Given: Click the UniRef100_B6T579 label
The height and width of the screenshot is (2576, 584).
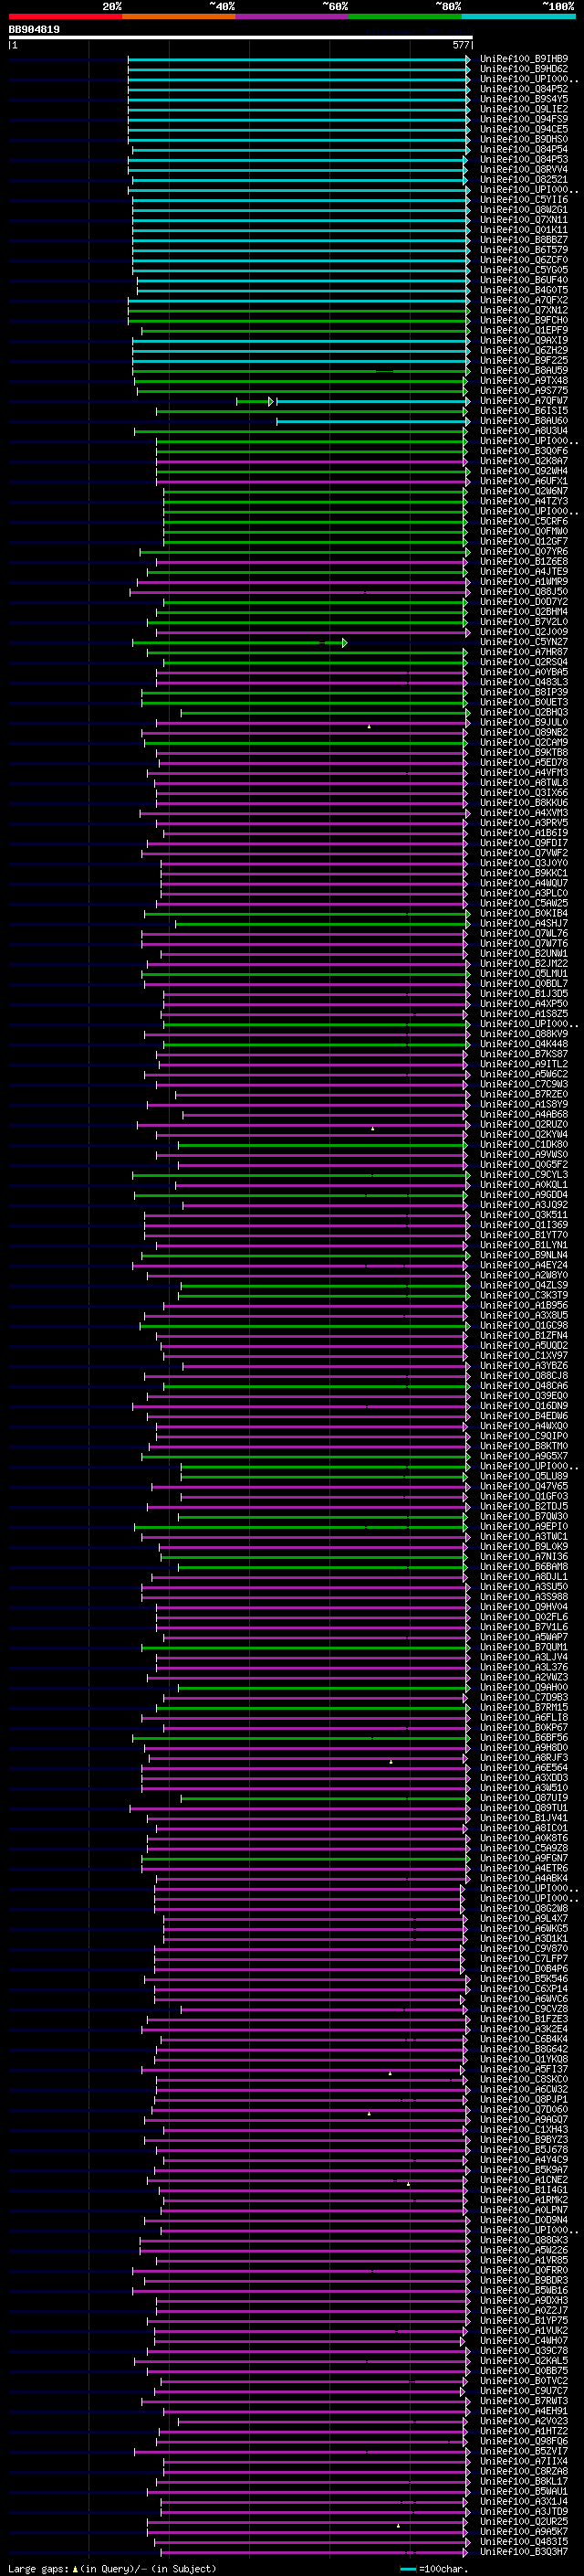Looking at the screenshot, I should point(524,250).
